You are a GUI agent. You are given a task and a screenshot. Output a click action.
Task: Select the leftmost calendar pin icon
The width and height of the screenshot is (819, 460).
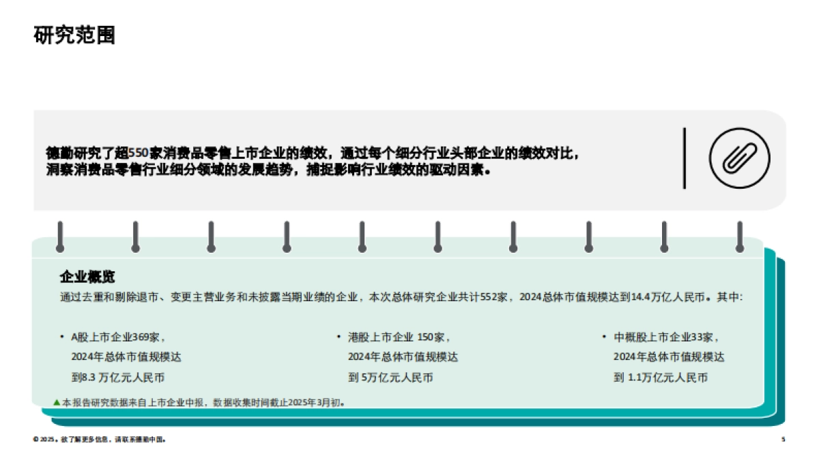pos(60,235)
